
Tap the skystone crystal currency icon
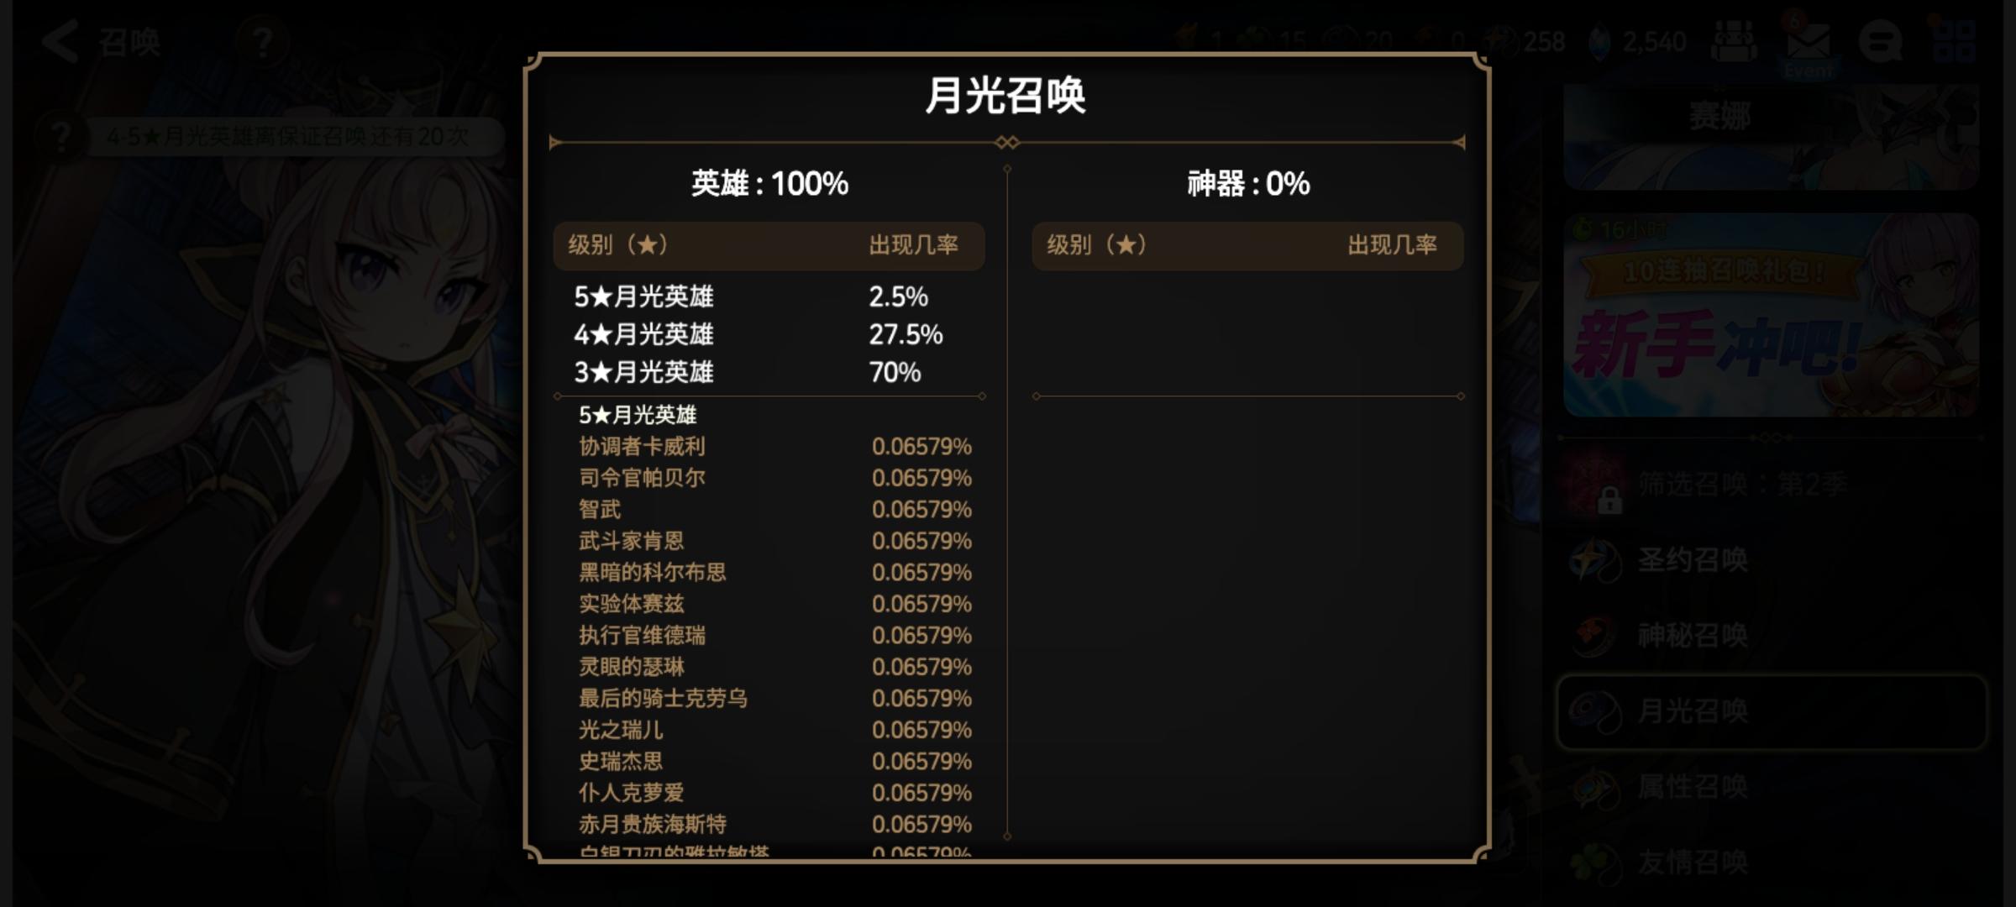pos(1601,42)
